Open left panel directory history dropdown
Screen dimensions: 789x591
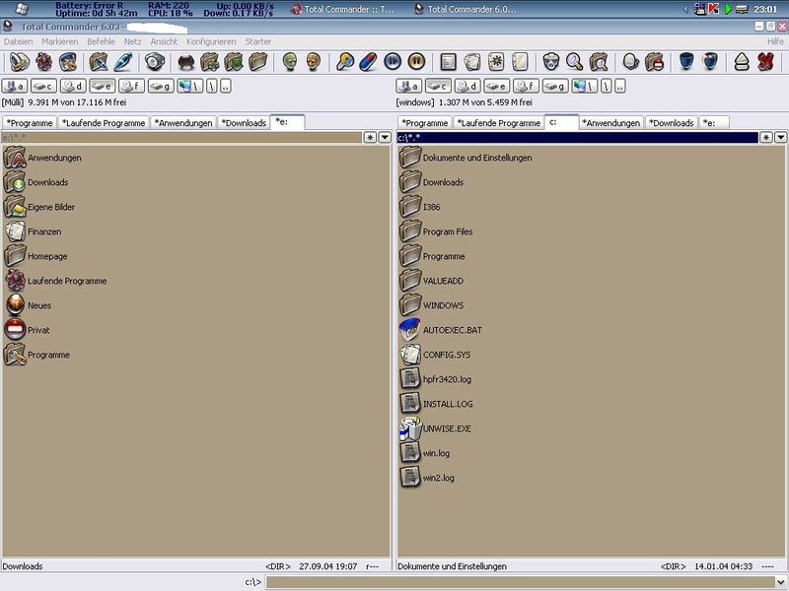coord(385,137)
